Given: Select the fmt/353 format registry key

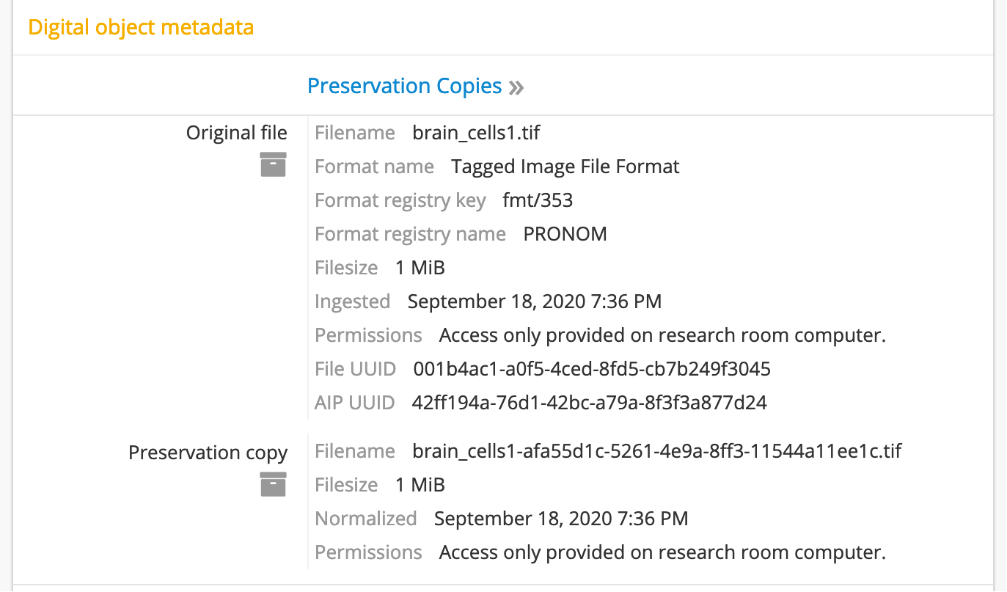Looking at the screenshot, I should click(x=538, y=200).
